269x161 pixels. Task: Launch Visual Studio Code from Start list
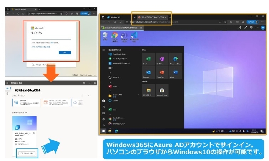pos(117,54)
